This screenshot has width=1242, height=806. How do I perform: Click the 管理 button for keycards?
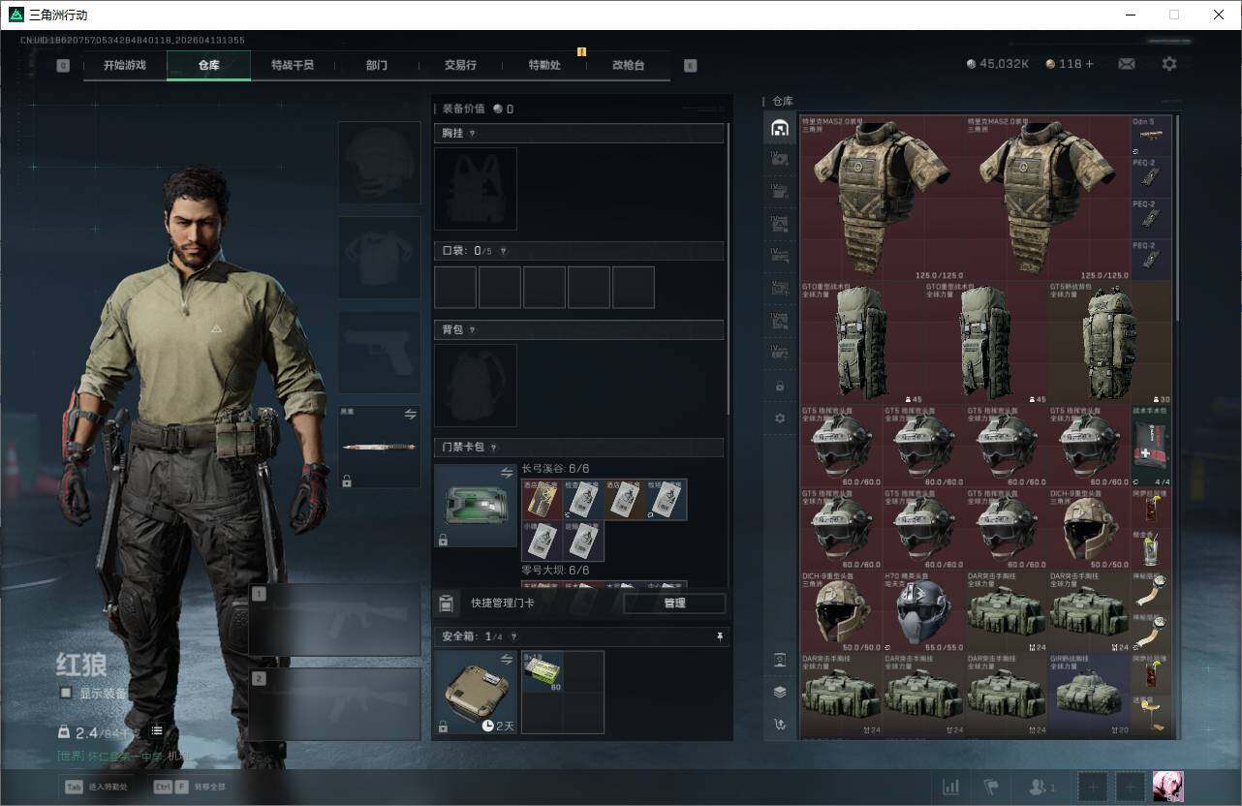[x=674, y=604]
